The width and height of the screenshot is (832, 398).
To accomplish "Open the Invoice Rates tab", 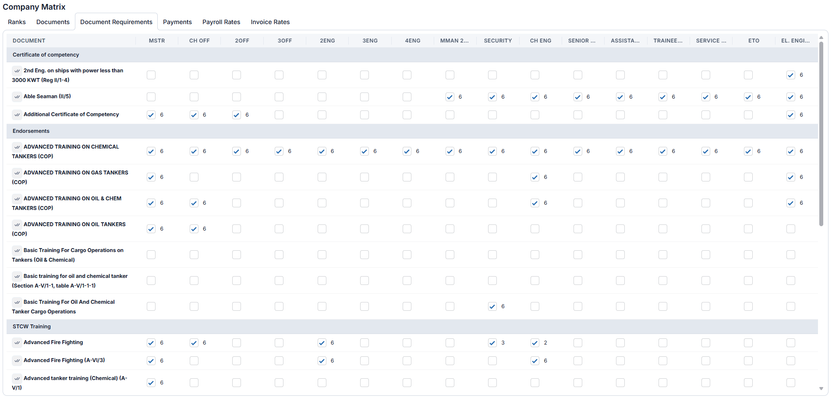I will 270,22.
